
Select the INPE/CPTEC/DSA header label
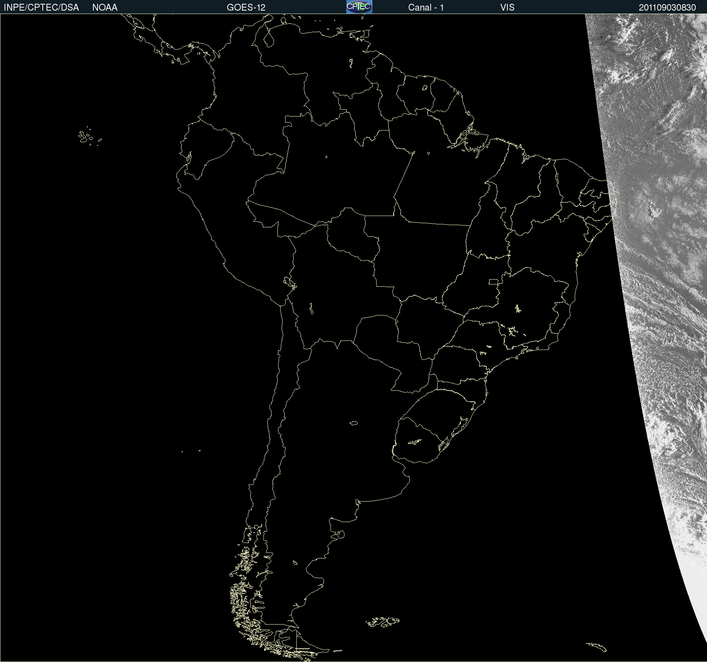tap(41, 8)
